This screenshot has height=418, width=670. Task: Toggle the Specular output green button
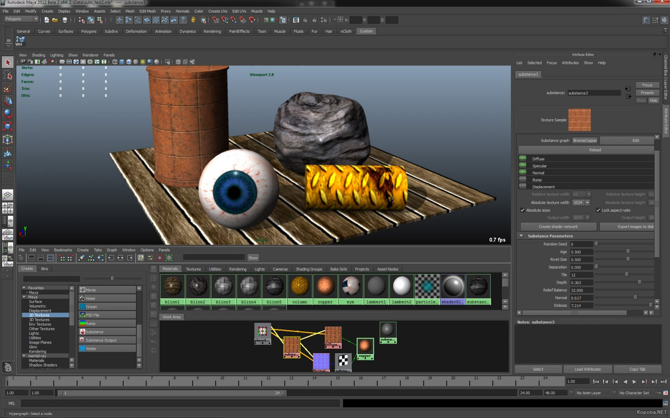pos(523,165)
